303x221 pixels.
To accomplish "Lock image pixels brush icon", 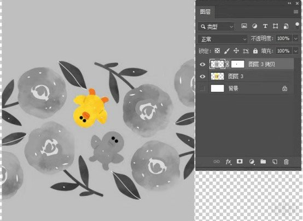I will (226, 51).
